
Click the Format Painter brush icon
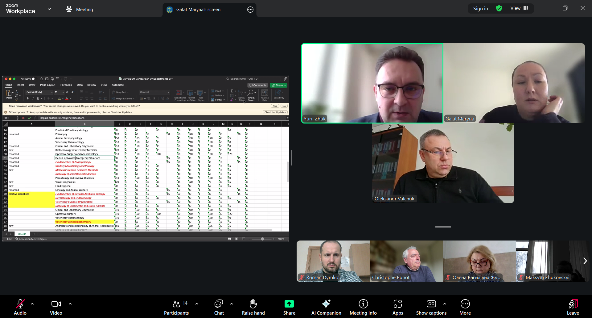tap(17, 99)
